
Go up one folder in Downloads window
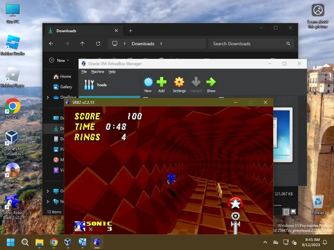click(x=83, y=44)
